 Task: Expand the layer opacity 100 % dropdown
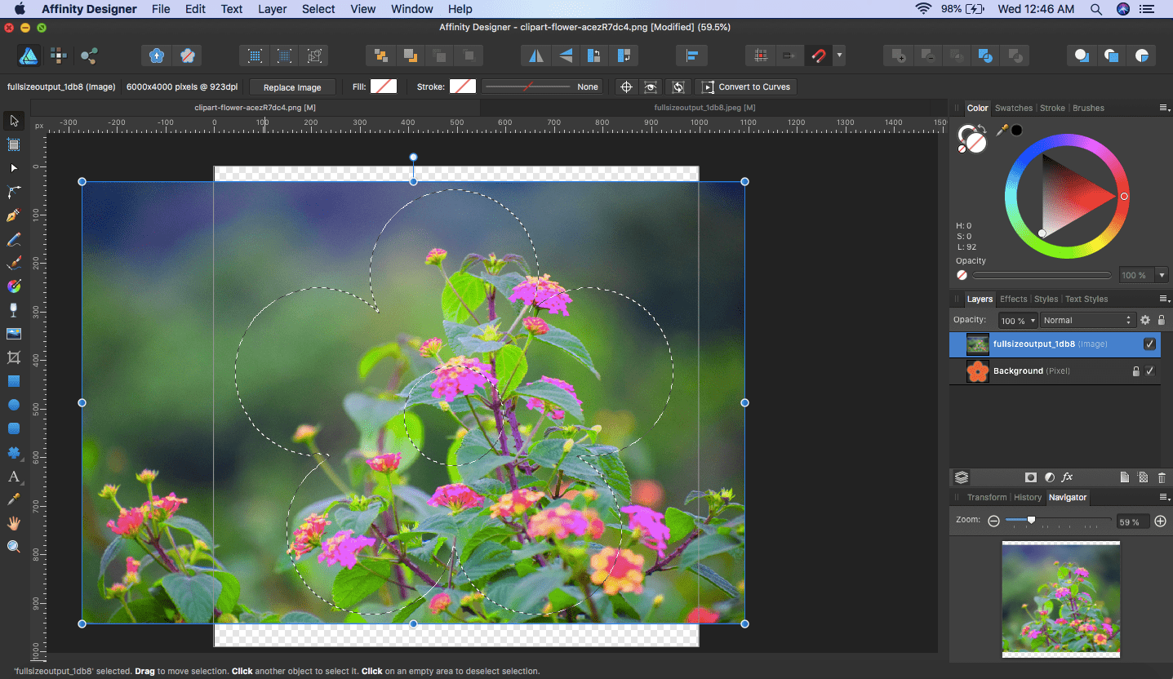1018,321
